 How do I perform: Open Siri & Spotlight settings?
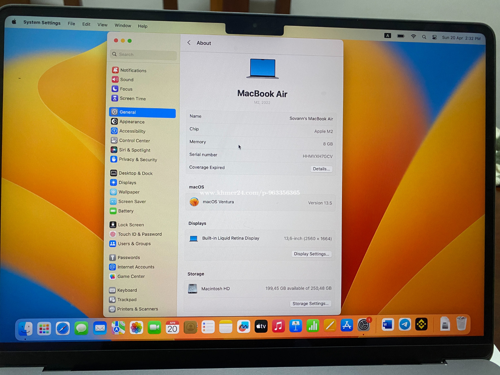point(134,150)
